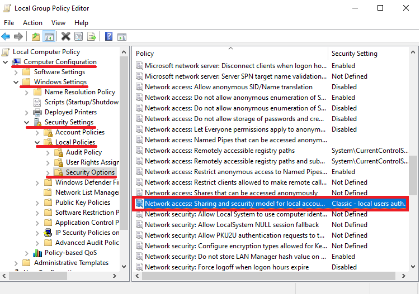
Task: Click icon of 'Force logoff when logon hours expire'
Action: [139, 267]
